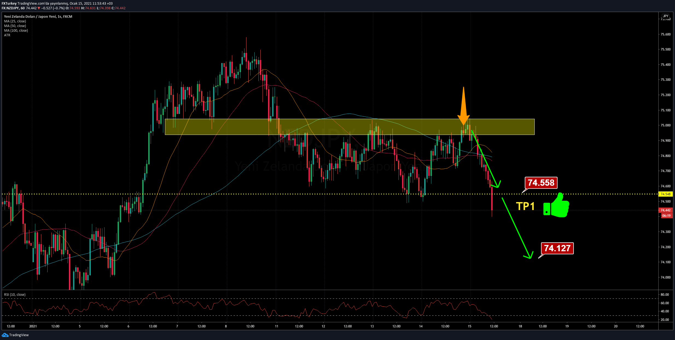Screen dimensions: 675x340
Task: Click the green thumbs-up icon
Action: pyautogui.click(x=556, y=205)
